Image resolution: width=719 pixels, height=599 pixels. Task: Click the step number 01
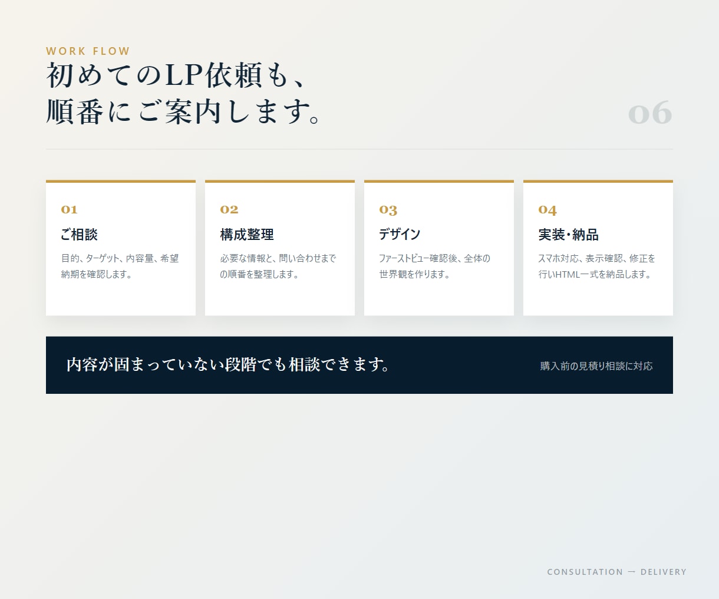70,209
